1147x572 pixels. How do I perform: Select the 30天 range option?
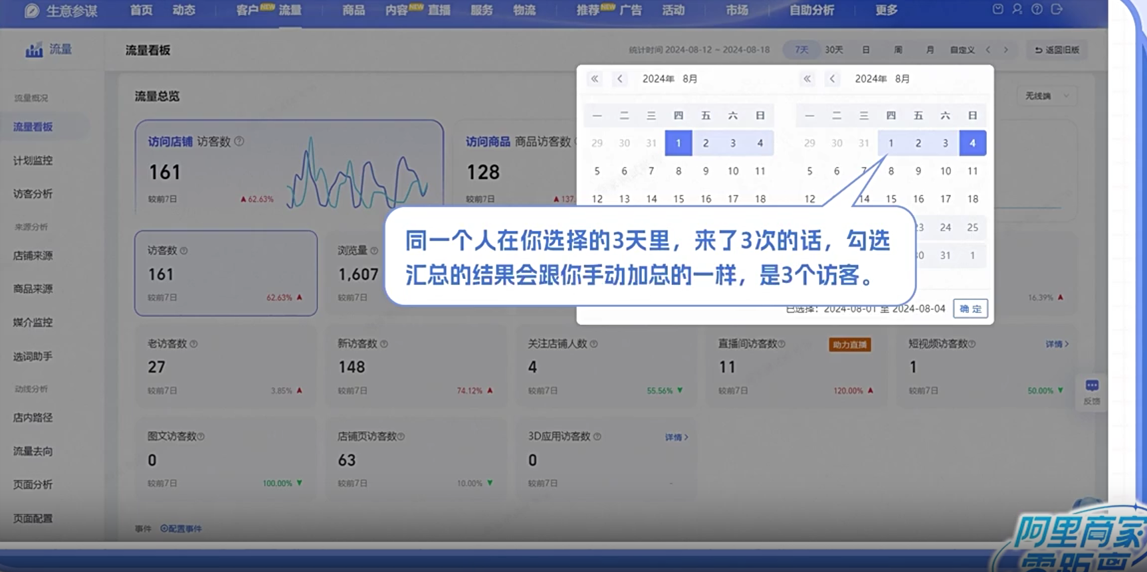(x=834, y=50)
